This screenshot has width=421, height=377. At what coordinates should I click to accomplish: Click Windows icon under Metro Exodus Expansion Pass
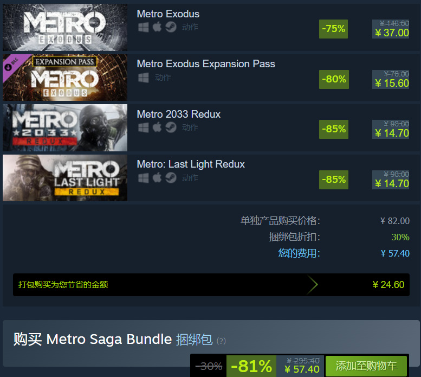tap(143, 78)
